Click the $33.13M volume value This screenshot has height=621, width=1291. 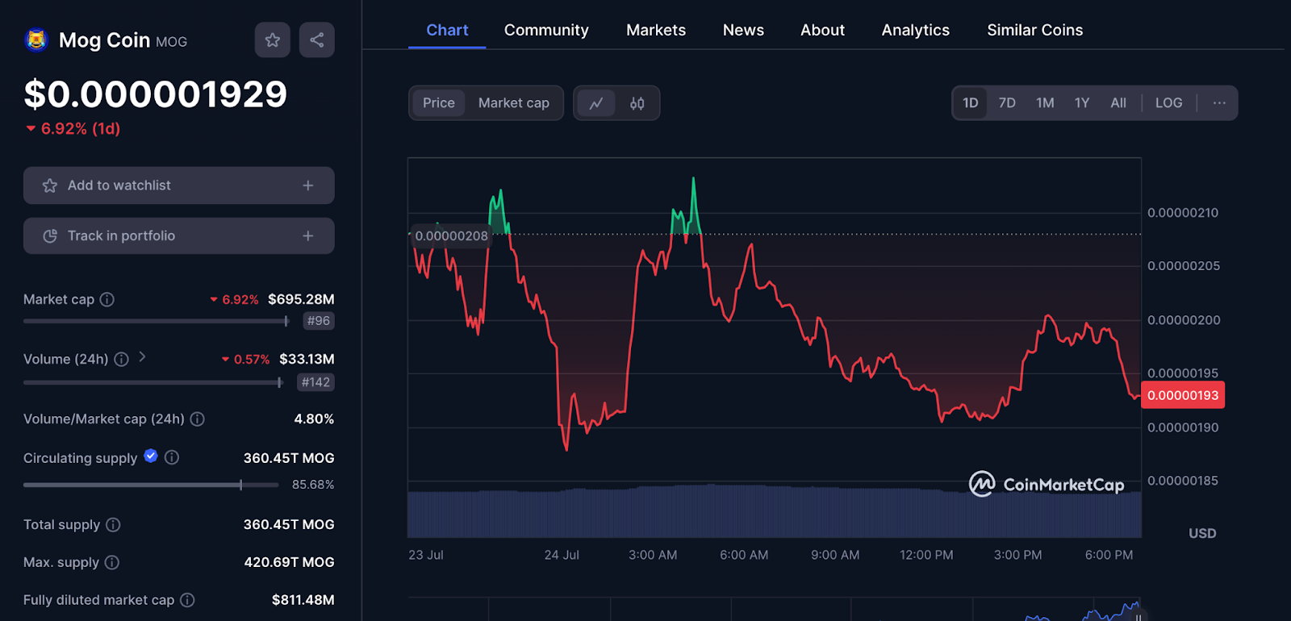pos(307,359)
